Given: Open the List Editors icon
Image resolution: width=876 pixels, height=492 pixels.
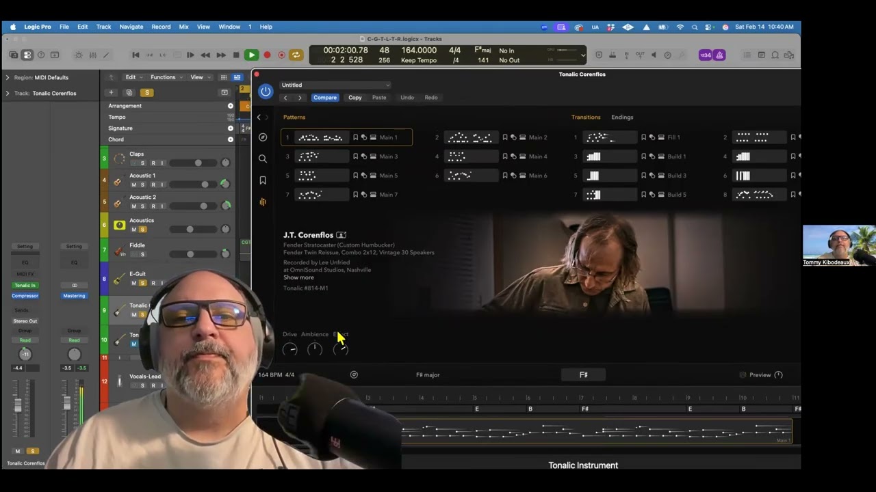Looking at the screenshot, I should click(x=747, y=55).
